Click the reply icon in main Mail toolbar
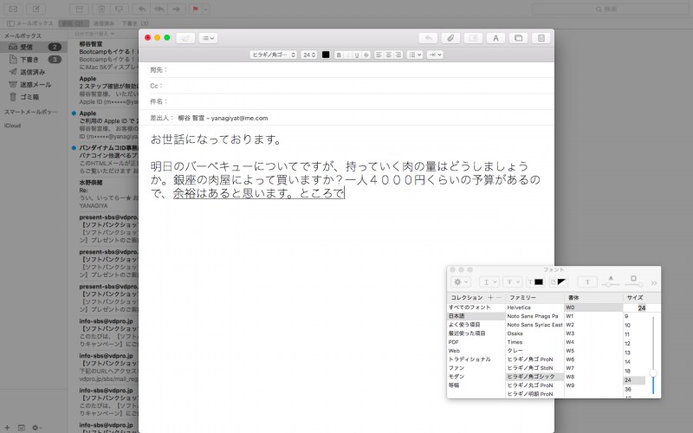Image resolution: width=693 pixels, height=433 pixels. pyautogui.click(x=142, y=9)
